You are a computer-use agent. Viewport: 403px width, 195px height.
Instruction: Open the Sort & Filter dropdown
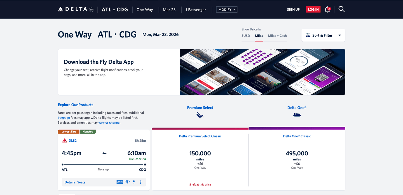click(323, 35)
